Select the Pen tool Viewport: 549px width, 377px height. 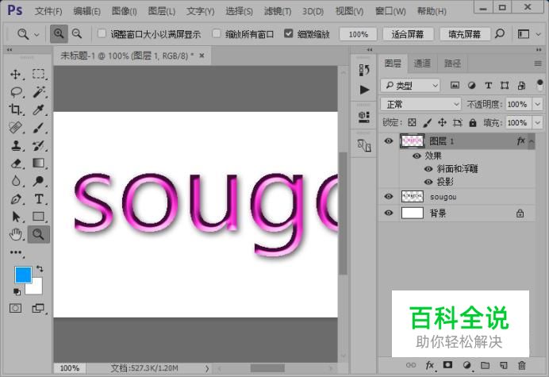tap(15, 199)
